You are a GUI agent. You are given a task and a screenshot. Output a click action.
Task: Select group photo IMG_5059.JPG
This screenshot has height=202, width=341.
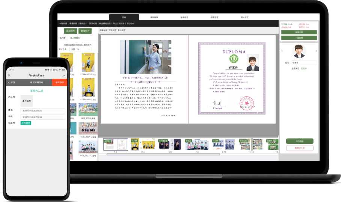tap(88, 110)
